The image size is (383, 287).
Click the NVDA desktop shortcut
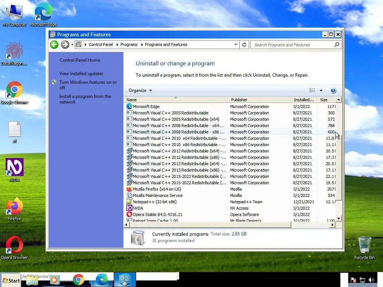tap(15, 170)
